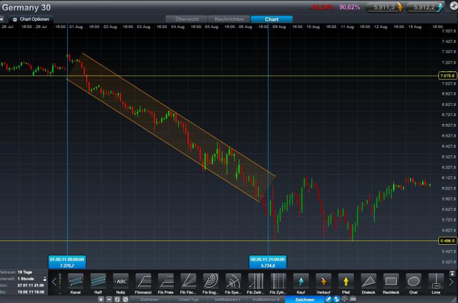The image size is (458, 303).
Task: Click the 01.08.11 08:00:00 vertical marker label
Action: [67, 262]
